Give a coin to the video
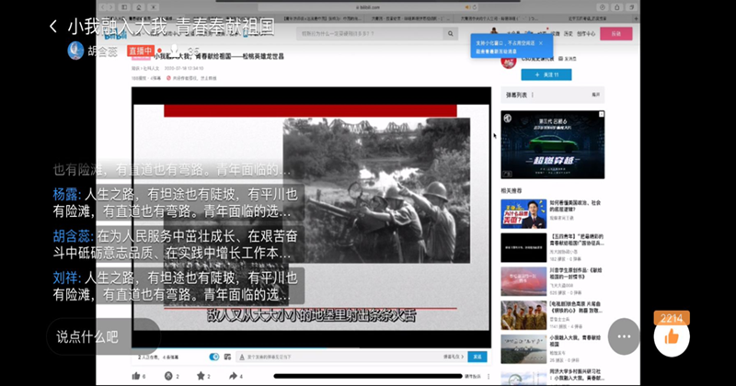The image size is (736, 386). (168, 376)
